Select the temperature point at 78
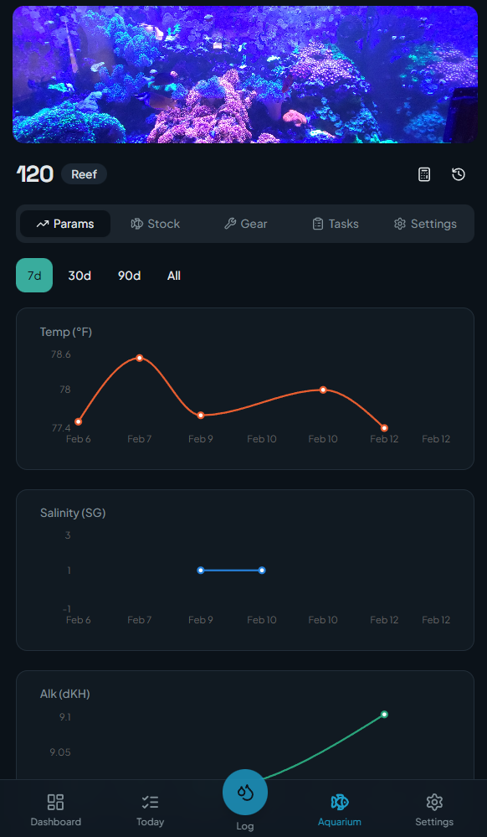The image size is (487, 837). point(323,390)
